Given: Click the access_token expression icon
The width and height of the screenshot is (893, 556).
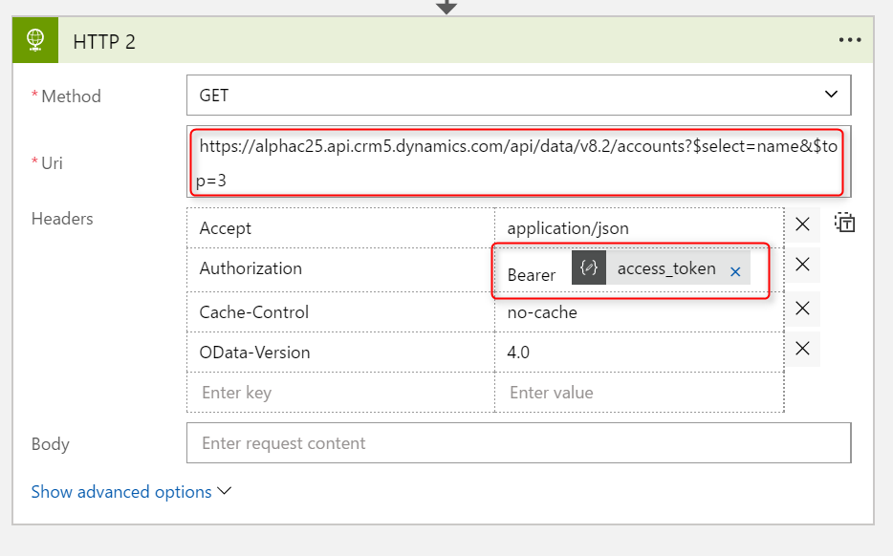Looking at the screenshot, I should tap(589, 268).
